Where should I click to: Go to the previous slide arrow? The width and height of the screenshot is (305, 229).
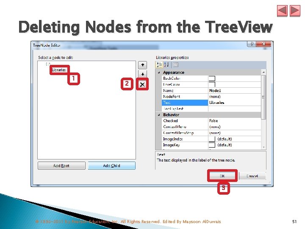[x=282, y=11]
